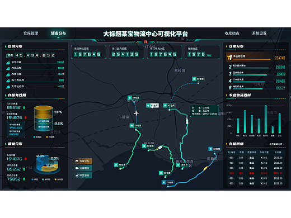Click the 存储位置 column header
This screenshot has height=218, width=291.
pyautogui.click(x=264, y=153)
